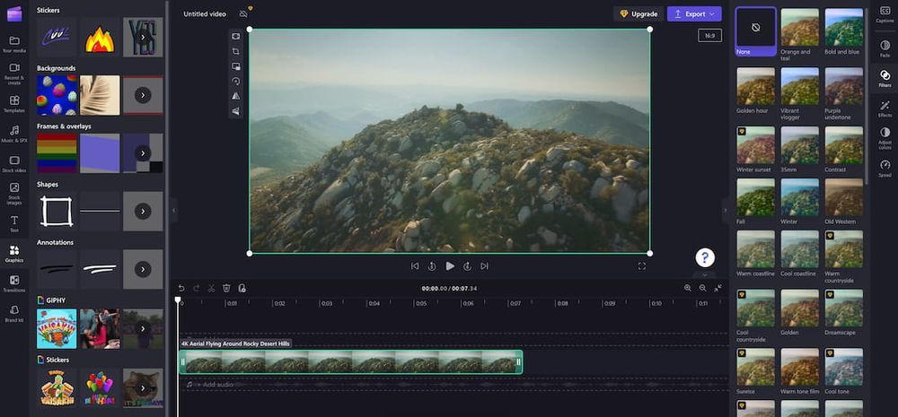898x417 pixels.
Task: Click the Upgrade button
Action: [x=638, y=14]
